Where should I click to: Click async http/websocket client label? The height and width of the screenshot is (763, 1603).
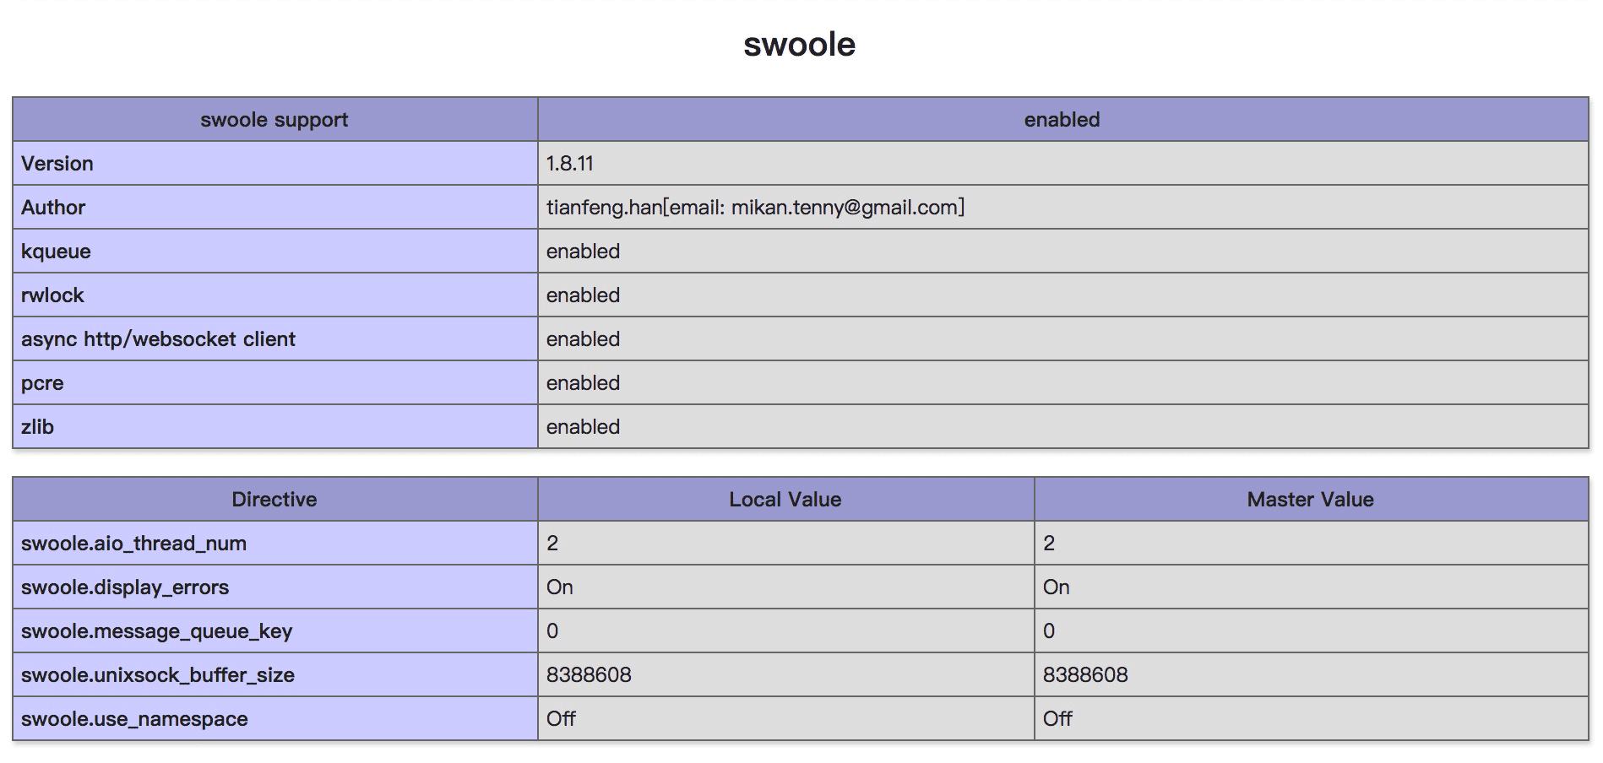pos(158,339)
